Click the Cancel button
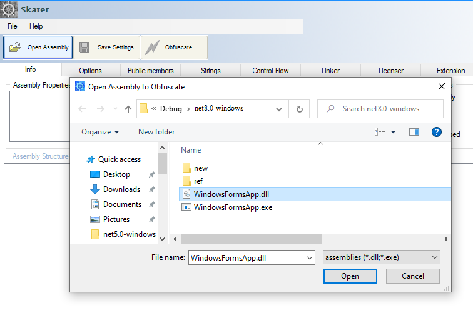 tap(413, 276)
